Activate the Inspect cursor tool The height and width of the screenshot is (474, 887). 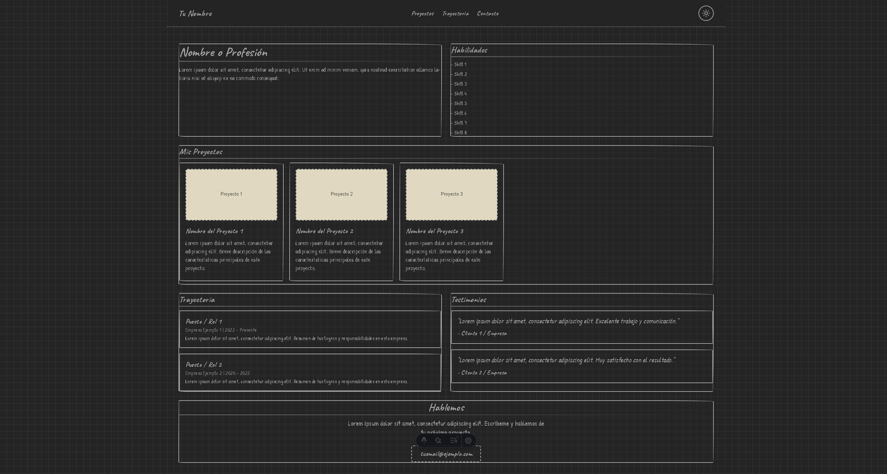(439, 440)
